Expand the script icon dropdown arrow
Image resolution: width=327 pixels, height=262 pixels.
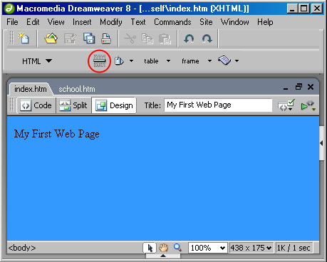[x=237, y=61]
